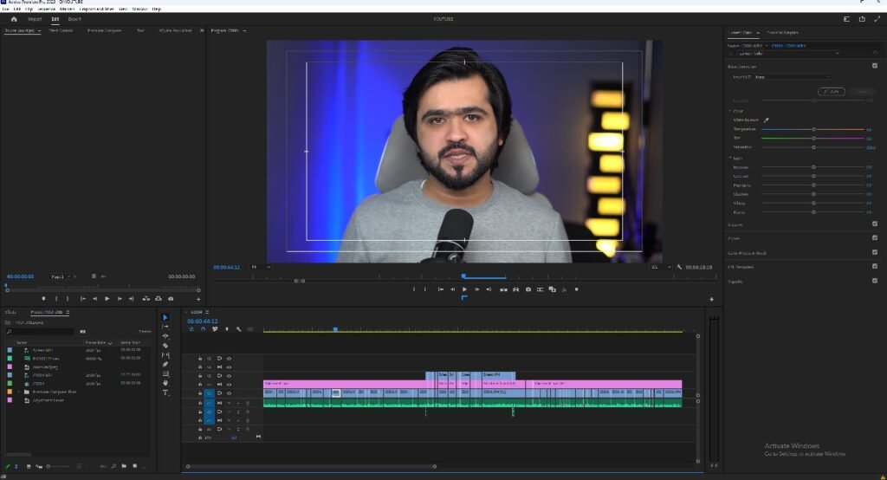Toggle Basic Correction checkbox
The height and width of the screenshot is (480, 887).
pyautogui.click(x=875, y=66)
